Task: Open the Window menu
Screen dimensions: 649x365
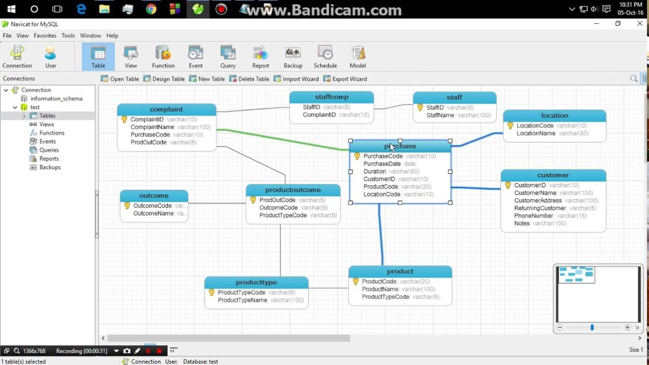Action: tap(90, 35)
